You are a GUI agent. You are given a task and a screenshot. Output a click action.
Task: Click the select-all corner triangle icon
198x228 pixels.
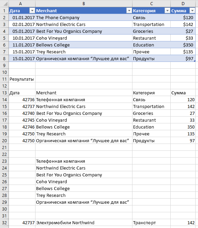tap(5, 4)
